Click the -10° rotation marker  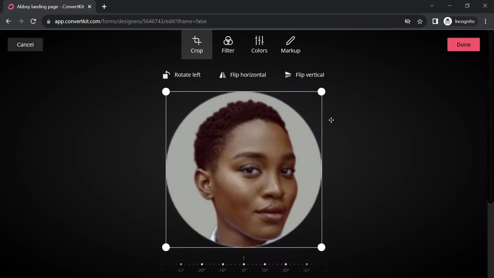pos(223,264)
